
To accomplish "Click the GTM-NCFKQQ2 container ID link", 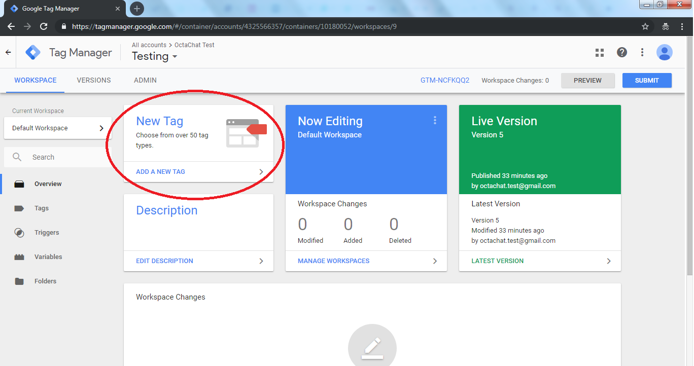I will click(x=445, y=81).
